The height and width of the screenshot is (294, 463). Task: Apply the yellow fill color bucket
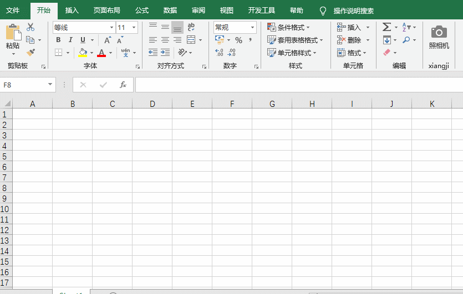[83, 53]
